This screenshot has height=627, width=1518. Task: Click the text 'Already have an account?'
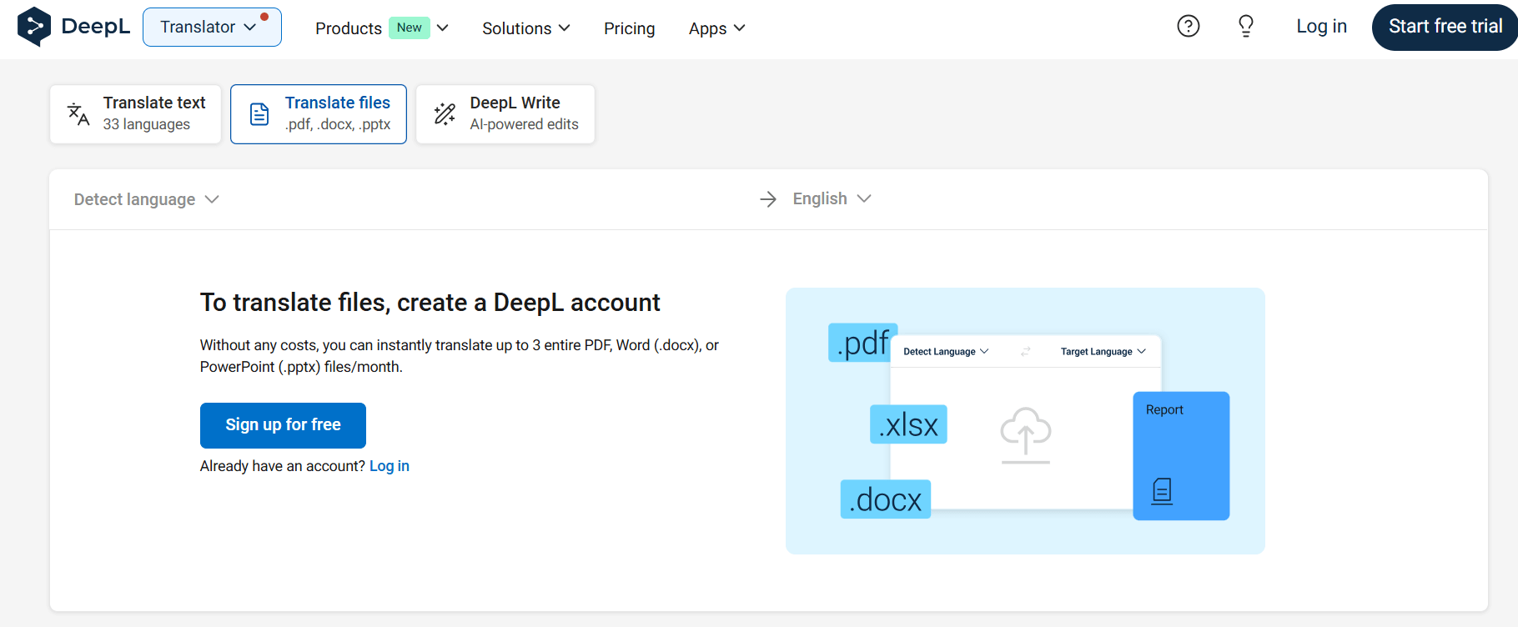click(283, 466)
